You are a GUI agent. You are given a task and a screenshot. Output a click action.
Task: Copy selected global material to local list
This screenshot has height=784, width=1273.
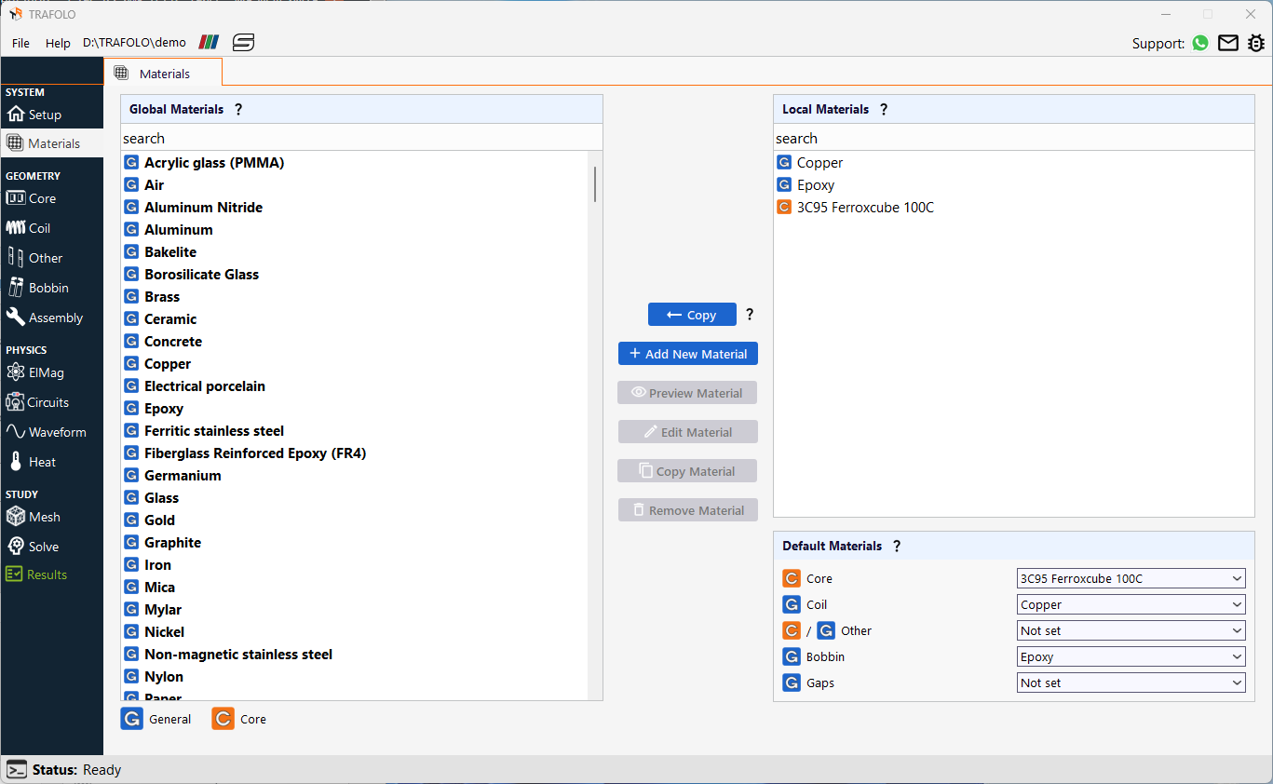(x=692, y=314)
